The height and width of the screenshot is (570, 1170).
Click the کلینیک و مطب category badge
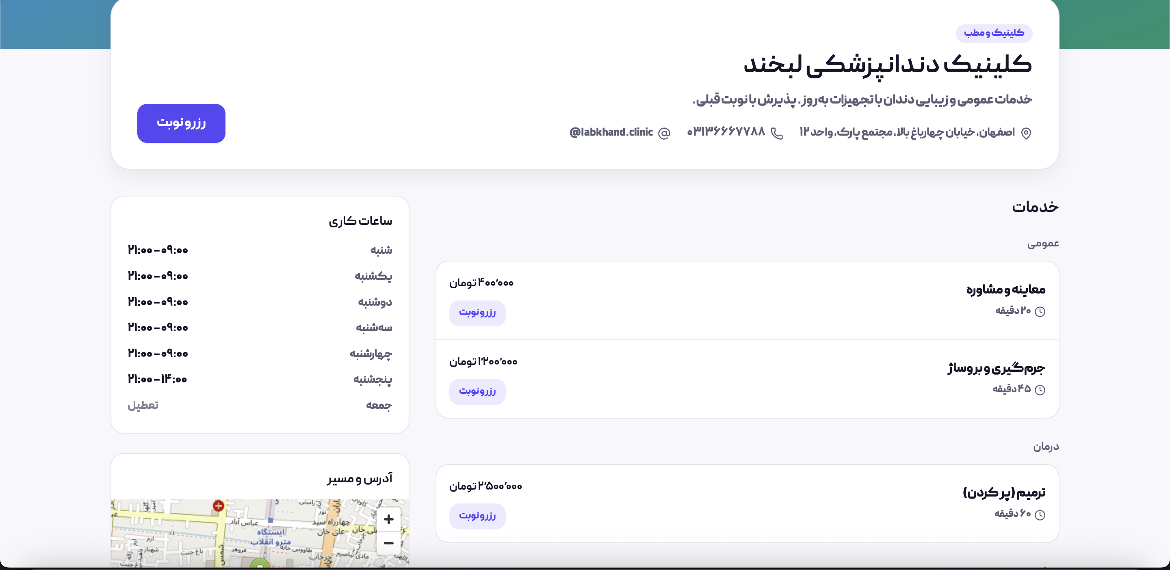click(x=994, y=33)
